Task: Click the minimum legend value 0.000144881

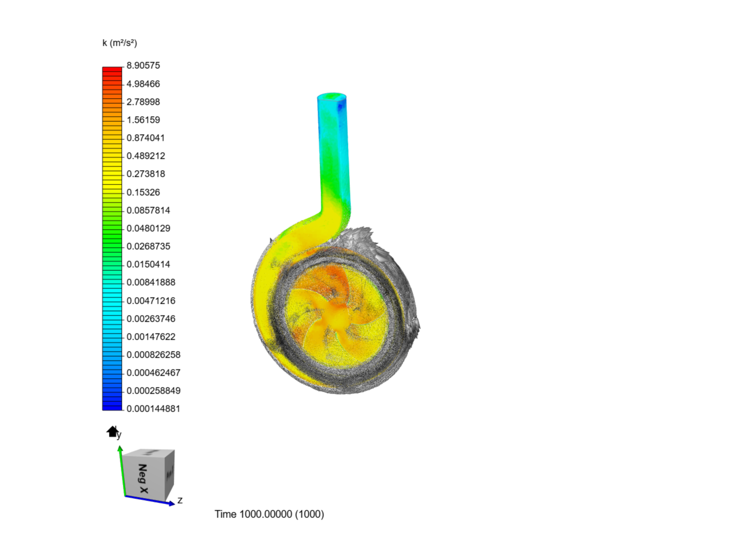Action: coord(153,409)
